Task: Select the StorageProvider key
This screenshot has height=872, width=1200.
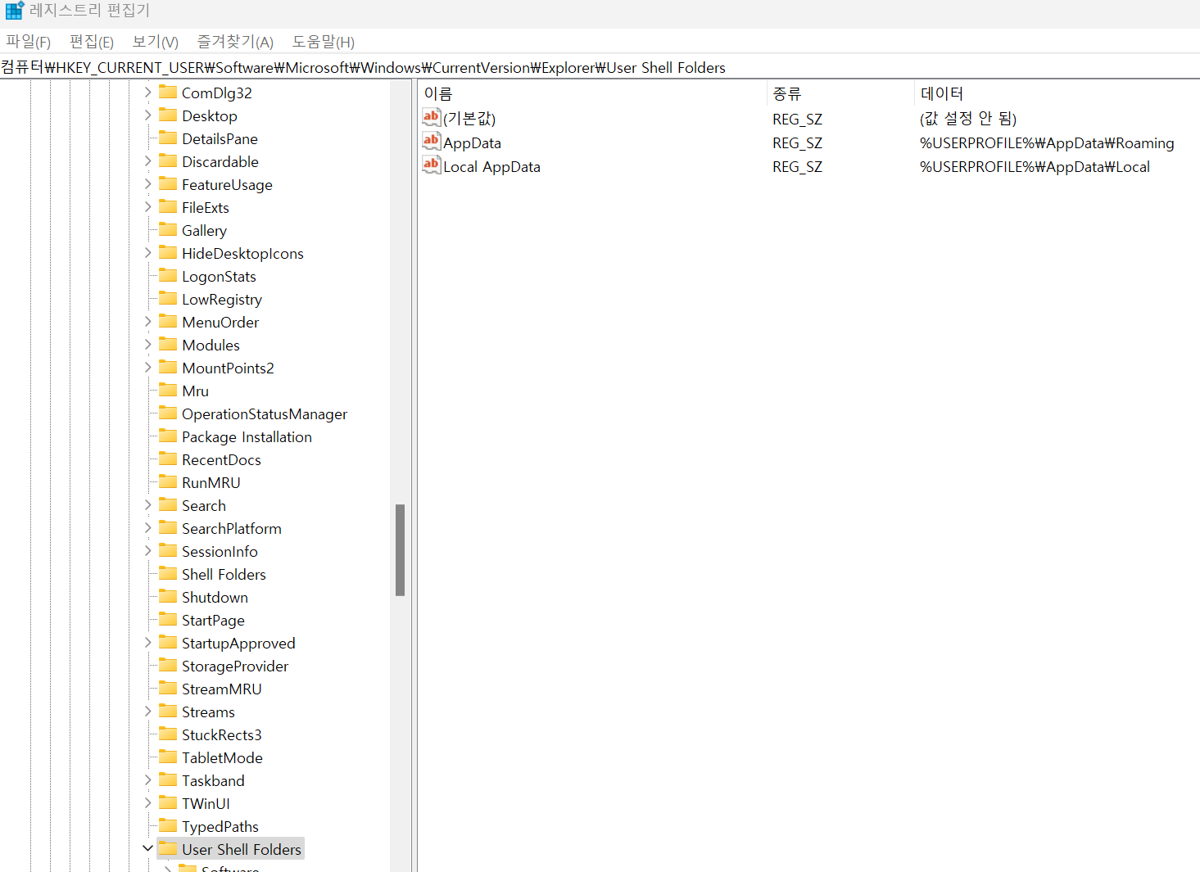Action: (235, 666)
